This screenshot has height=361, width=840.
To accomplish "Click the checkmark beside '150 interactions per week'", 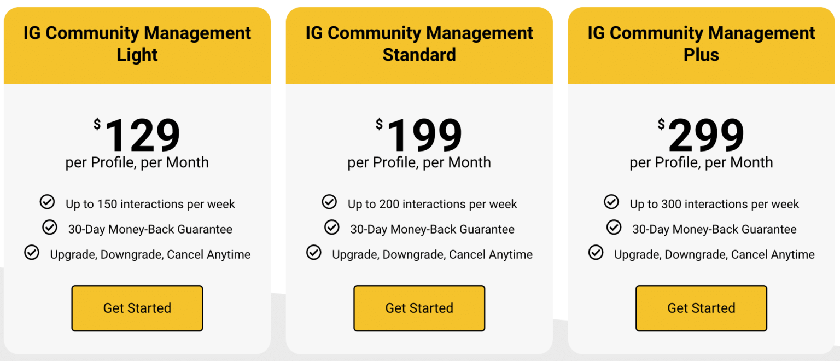I will coord(47,202).
